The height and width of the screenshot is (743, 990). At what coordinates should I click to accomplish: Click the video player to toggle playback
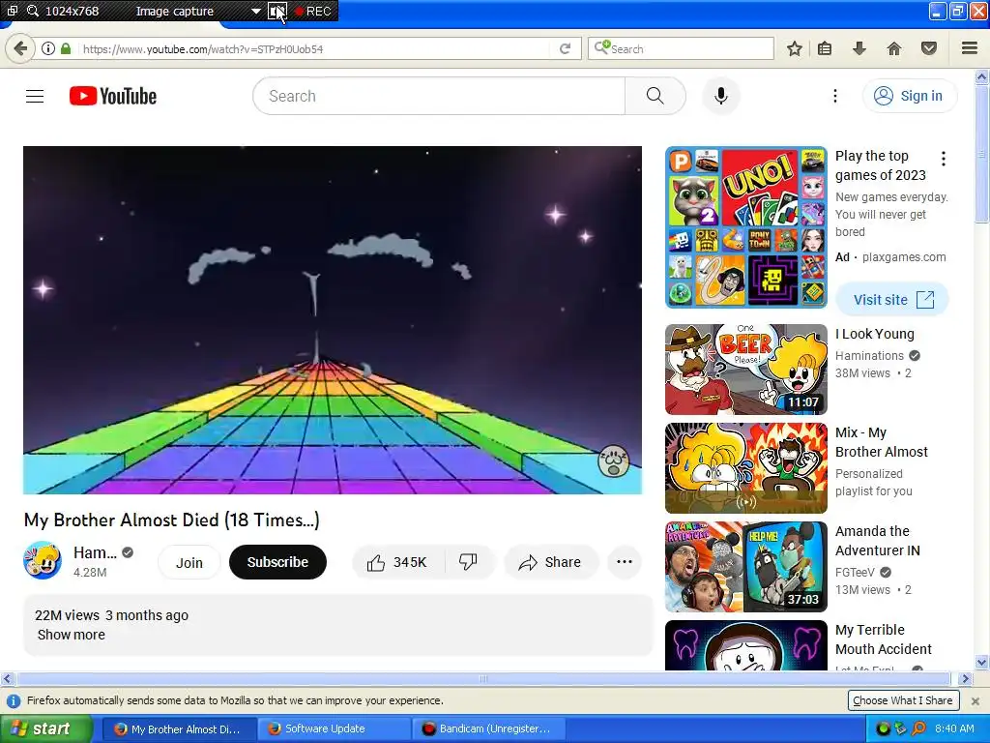tap(333, 319)
